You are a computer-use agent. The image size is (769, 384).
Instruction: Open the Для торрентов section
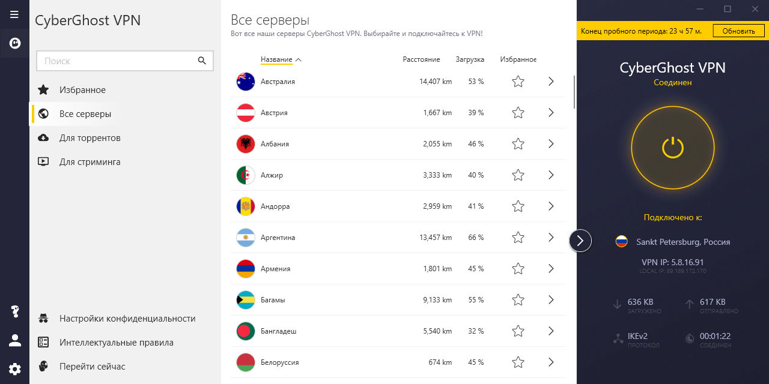click(90, 138)
